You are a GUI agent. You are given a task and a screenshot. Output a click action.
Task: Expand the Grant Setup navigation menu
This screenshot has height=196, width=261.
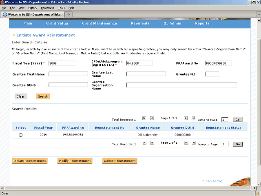click(57, 24)
